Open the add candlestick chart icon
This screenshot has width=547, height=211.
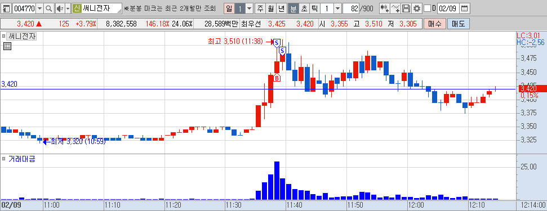(x=385, y=8)
